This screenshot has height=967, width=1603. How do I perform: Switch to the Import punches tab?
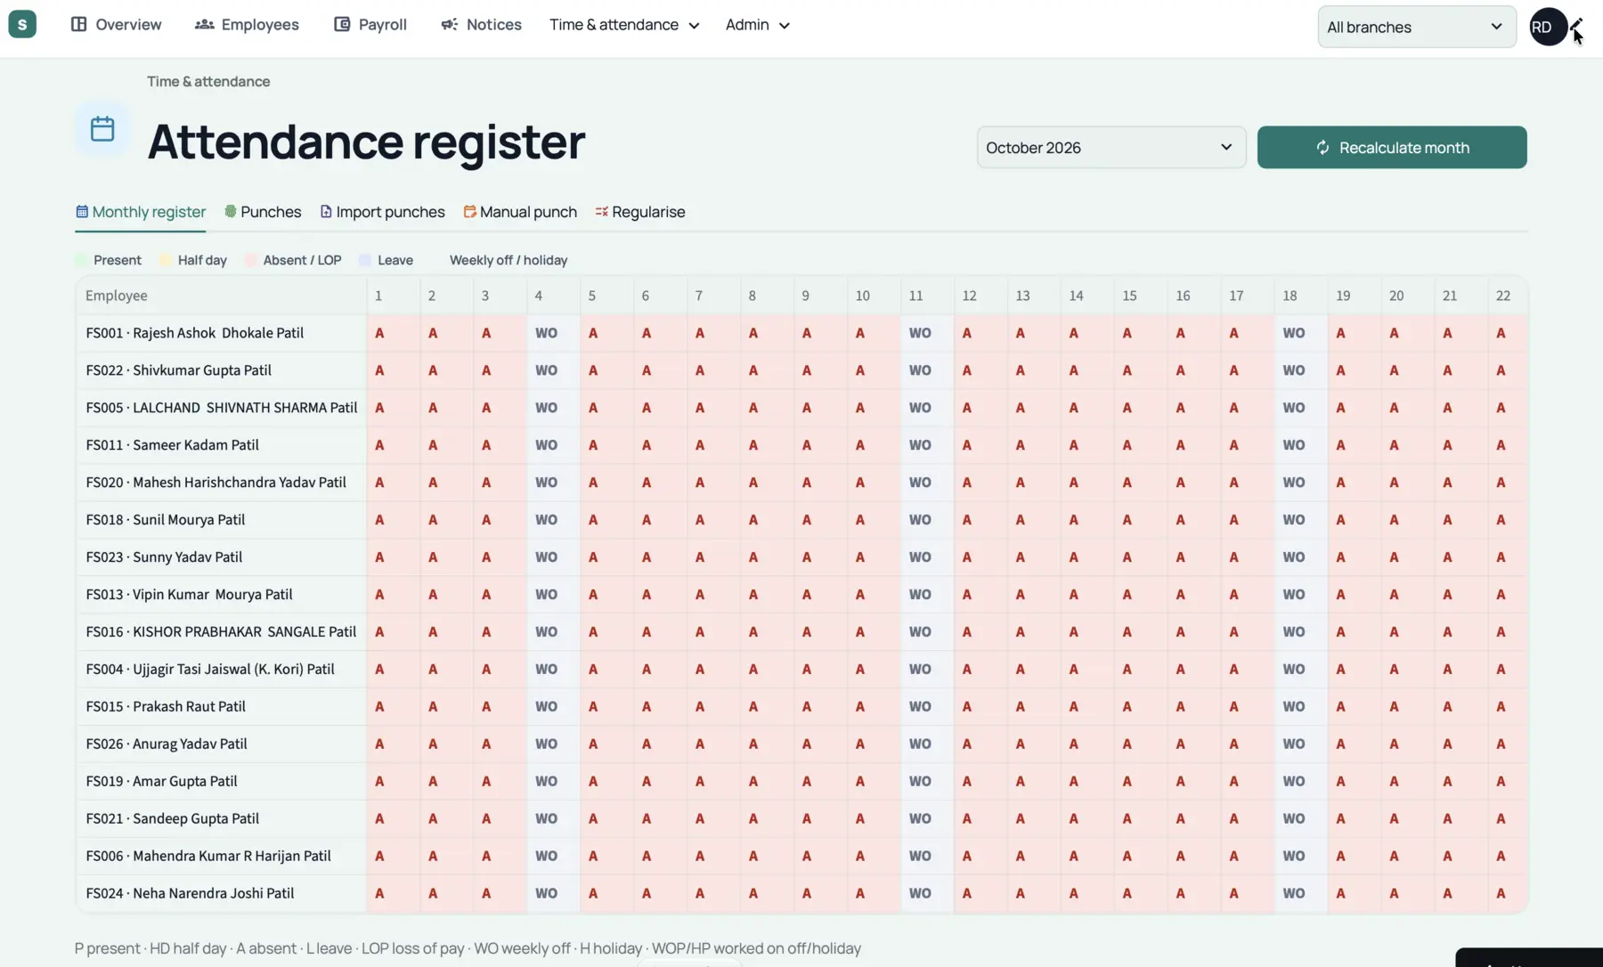point(383,212)
